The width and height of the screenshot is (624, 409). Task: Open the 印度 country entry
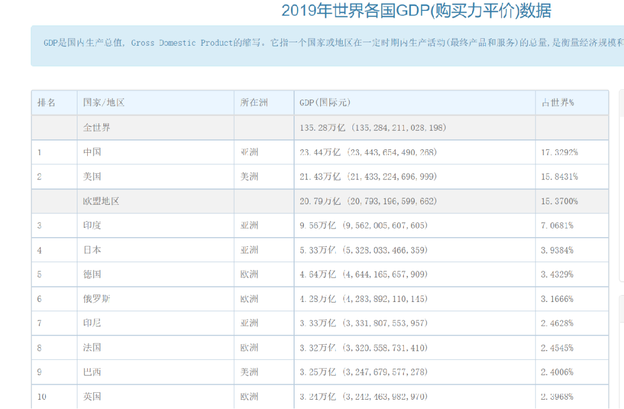tap(92, 226)
